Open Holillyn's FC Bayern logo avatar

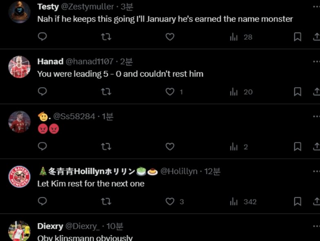(20, 177)
